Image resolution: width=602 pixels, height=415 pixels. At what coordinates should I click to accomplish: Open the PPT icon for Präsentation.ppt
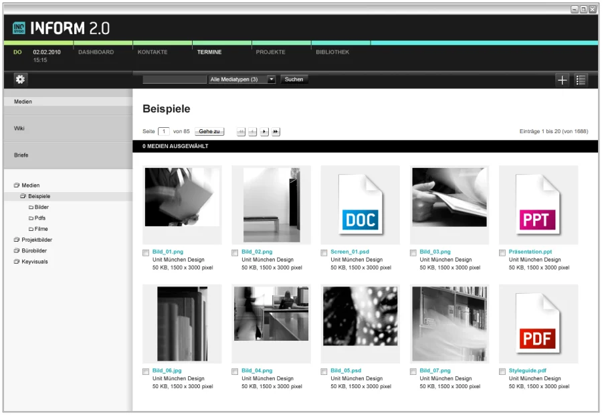tap(538, 205)
